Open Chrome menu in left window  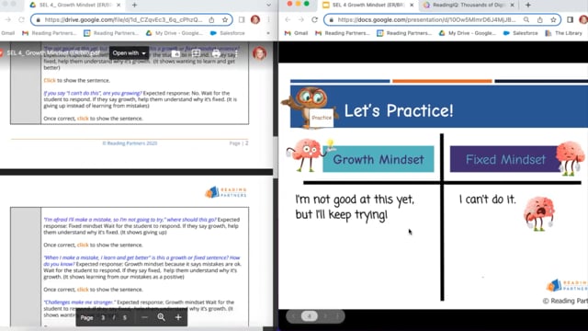pos(268,20)
